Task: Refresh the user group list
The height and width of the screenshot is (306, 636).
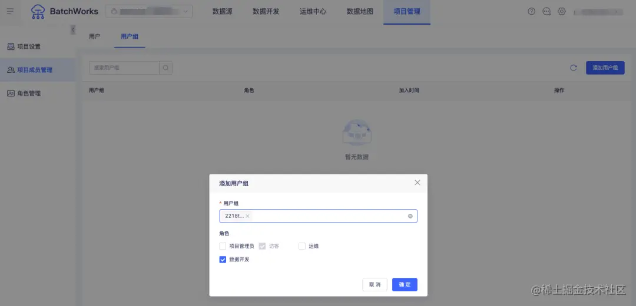Action: (574, 68)
